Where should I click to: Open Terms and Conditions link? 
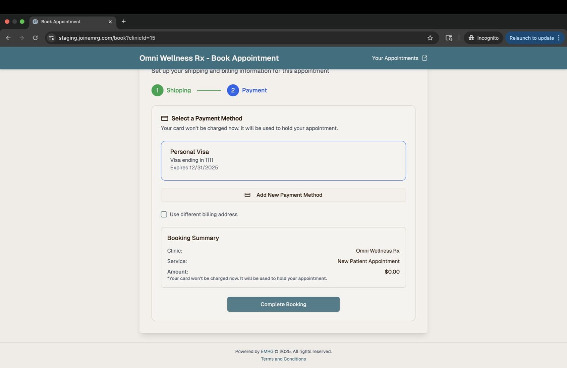[283, 359]
